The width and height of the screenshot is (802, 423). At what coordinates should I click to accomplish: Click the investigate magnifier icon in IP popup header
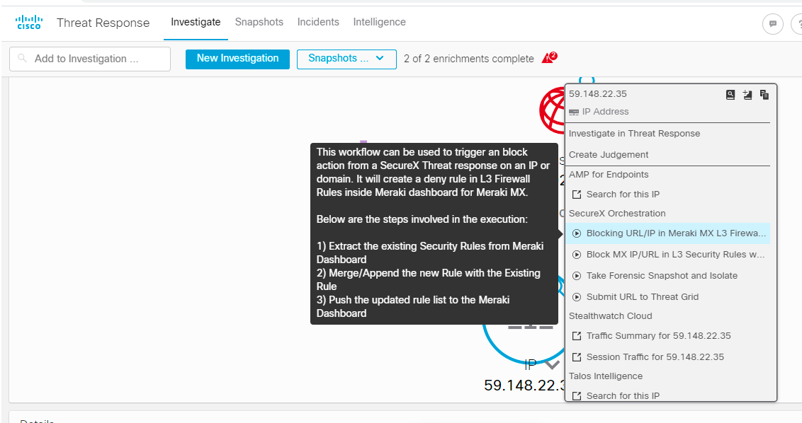pyautogui.click(x=730, y=95)
